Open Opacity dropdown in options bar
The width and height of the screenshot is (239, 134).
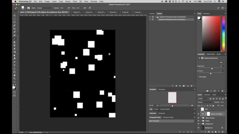pos(65,8)
